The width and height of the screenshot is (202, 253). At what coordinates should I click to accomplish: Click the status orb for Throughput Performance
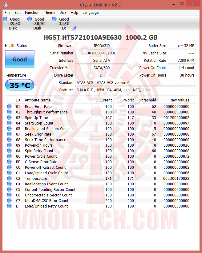tap(9, 112)
